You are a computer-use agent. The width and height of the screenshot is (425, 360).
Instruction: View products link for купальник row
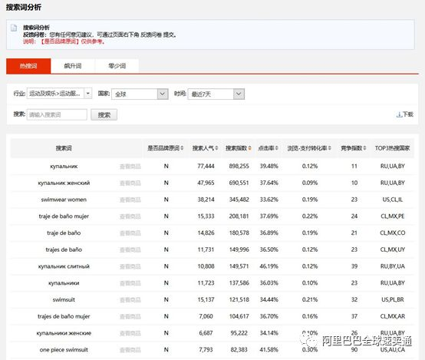point(130,167)
